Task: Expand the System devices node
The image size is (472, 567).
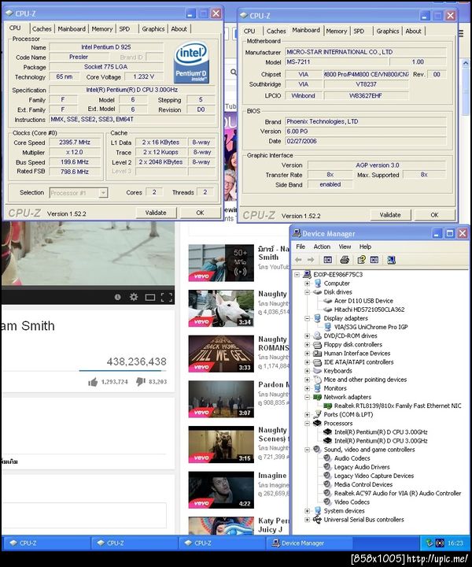Action: click(307, 511)
